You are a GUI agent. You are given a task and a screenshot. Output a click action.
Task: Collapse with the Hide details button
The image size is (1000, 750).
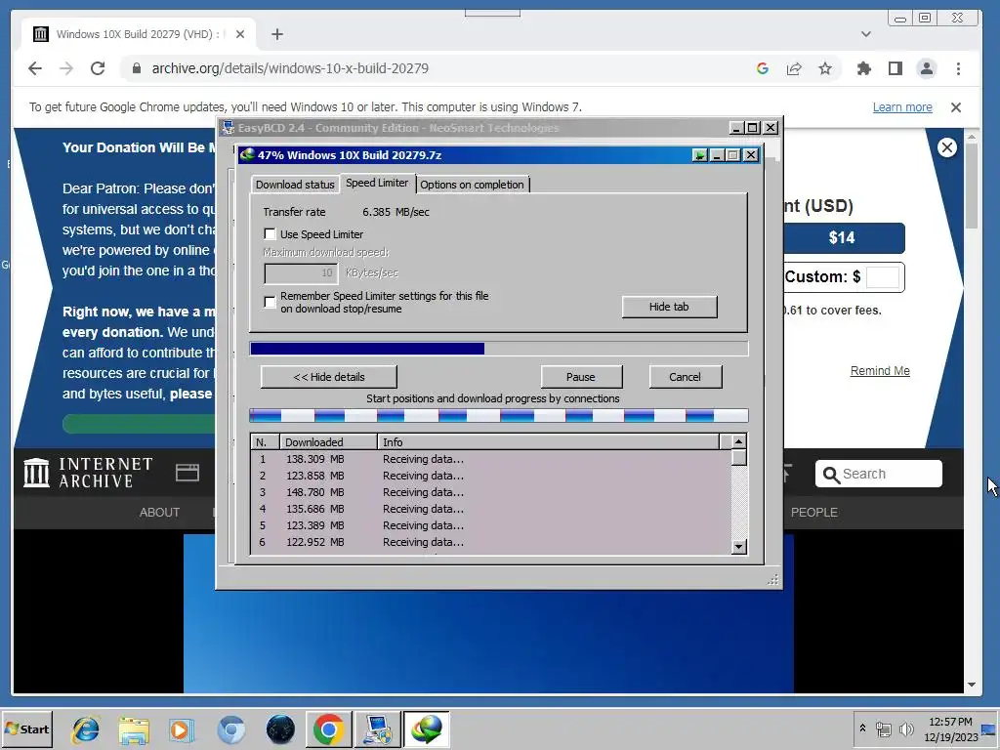pos(328,377)
